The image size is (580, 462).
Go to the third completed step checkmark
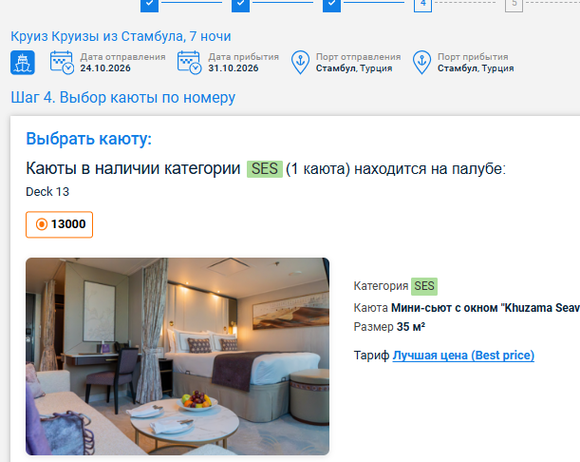(332, 5)
